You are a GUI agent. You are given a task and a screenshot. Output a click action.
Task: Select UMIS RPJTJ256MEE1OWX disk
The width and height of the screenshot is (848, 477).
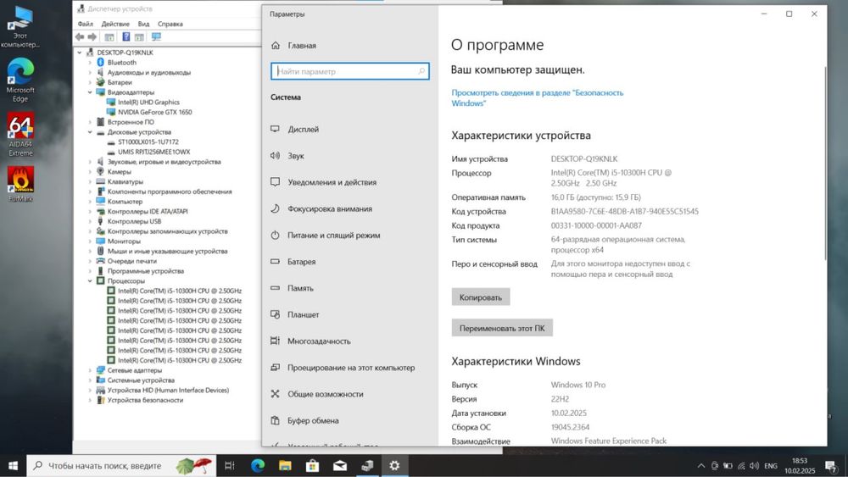pos(154,152)
